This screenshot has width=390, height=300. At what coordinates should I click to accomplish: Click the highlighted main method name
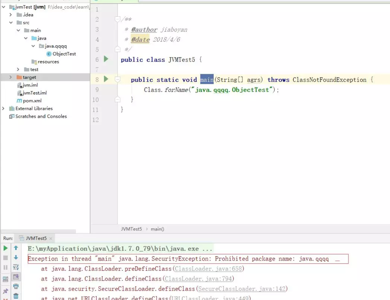tap(207, 80)
